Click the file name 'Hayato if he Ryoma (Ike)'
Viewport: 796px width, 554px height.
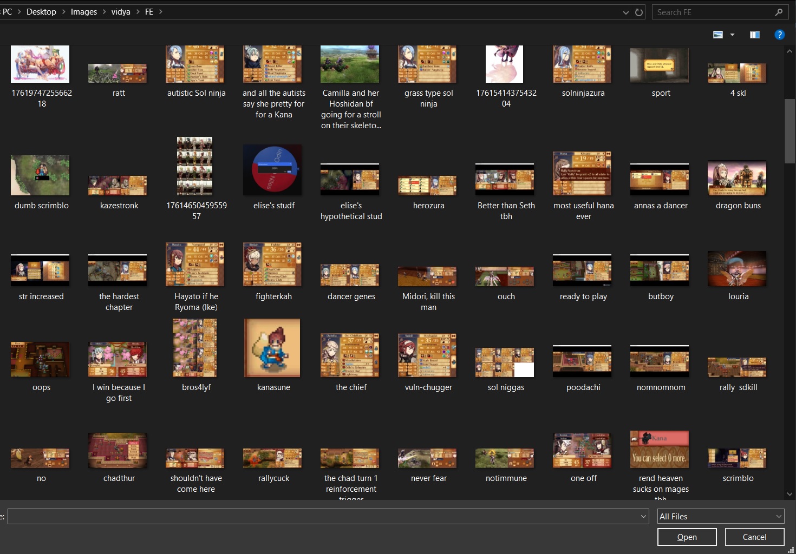click(x=196, y=302)
